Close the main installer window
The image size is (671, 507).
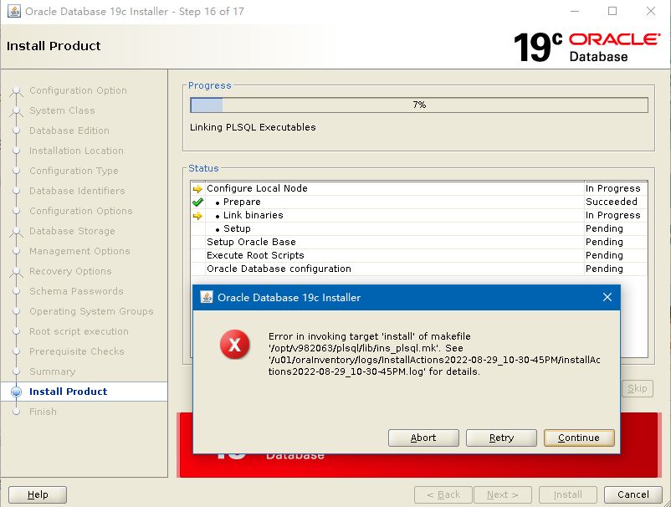click(x=650, y=11)
